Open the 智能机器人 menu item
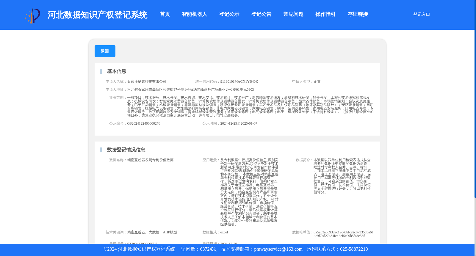The width and height of the screenshot is (476, 256). [x=195, y=14]
